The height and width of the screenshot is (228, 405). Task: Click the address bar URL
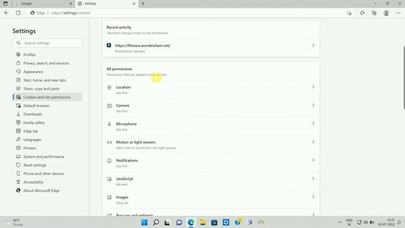71,13
